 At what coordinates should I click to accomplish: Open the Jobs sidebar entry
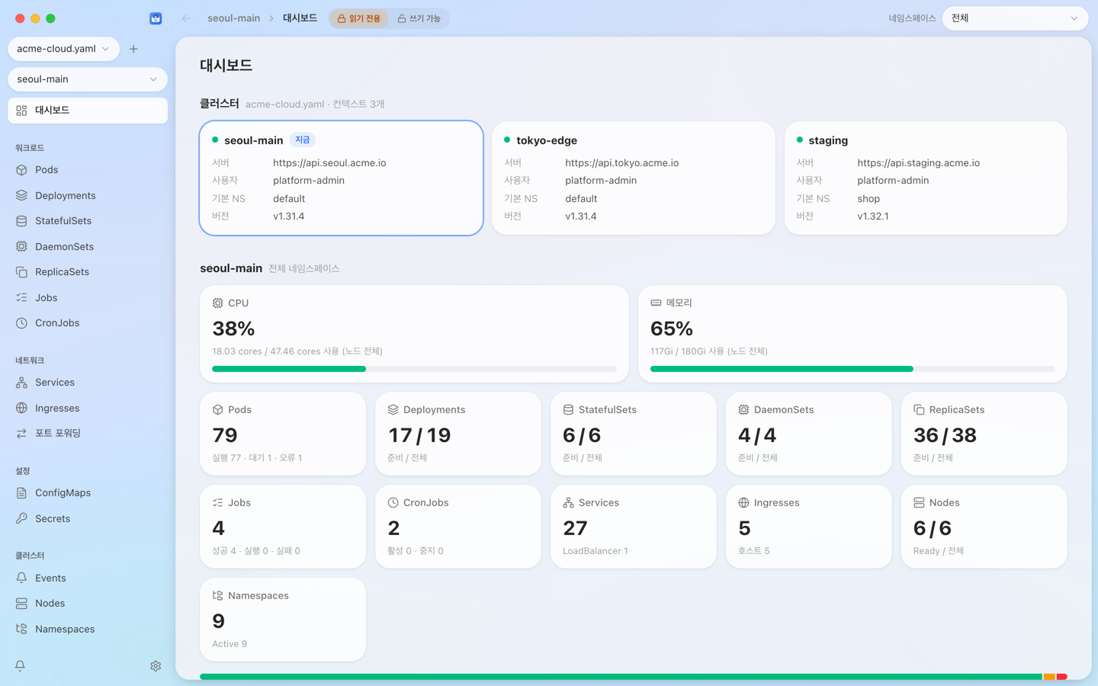(x=88, y=297)
